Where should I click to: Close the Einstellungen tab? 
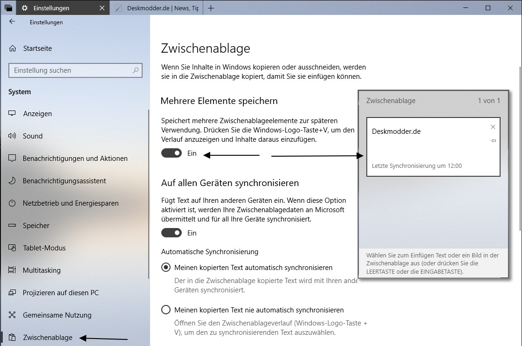(102, 8)
